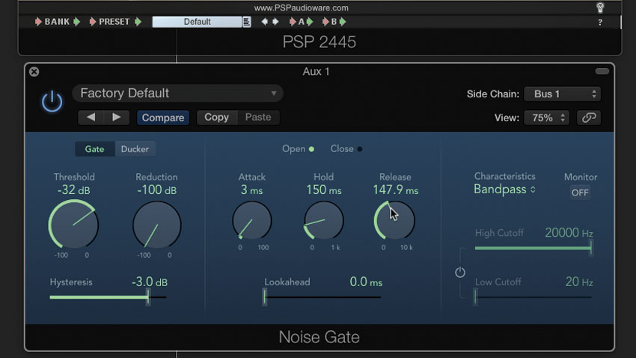Click the Default preset name field in PSP 2445

pos(197,22)
